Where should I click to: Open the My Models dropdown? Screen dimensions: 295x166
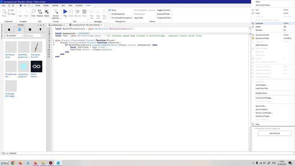click(x=15, y=36)
